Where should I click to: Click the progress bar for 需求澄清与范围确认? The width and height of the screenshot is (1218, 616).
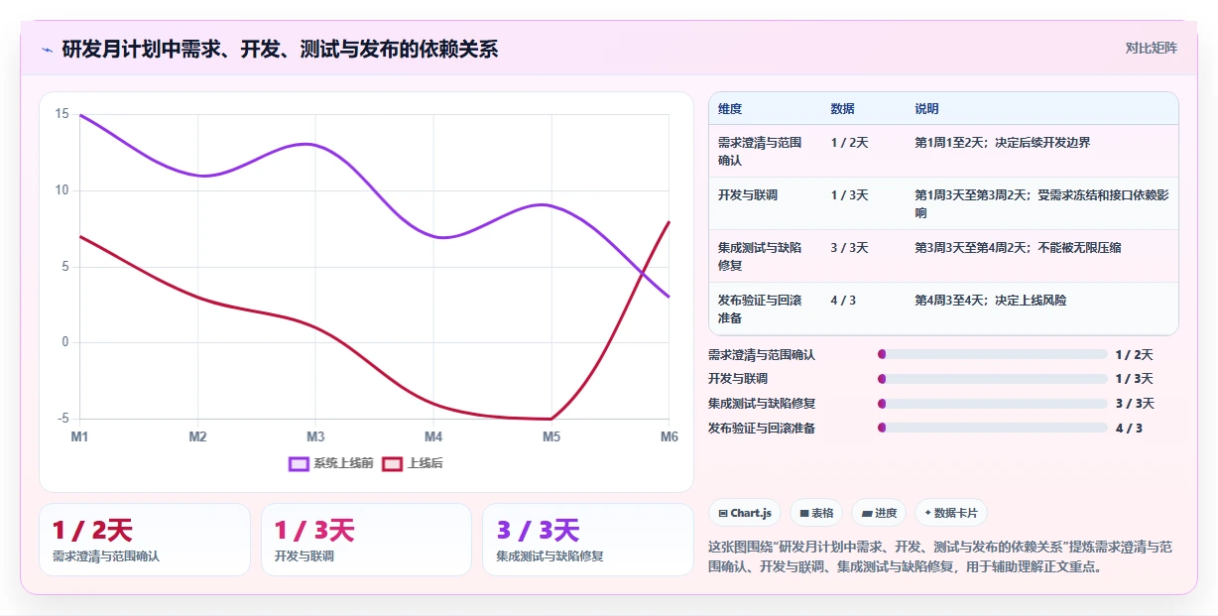(992, 354)
